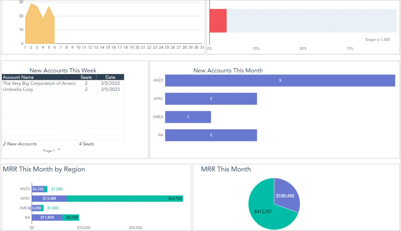This screenshot has height=231, width=401.
Task: Sort by the Date column header
Action: click(110, 77)
